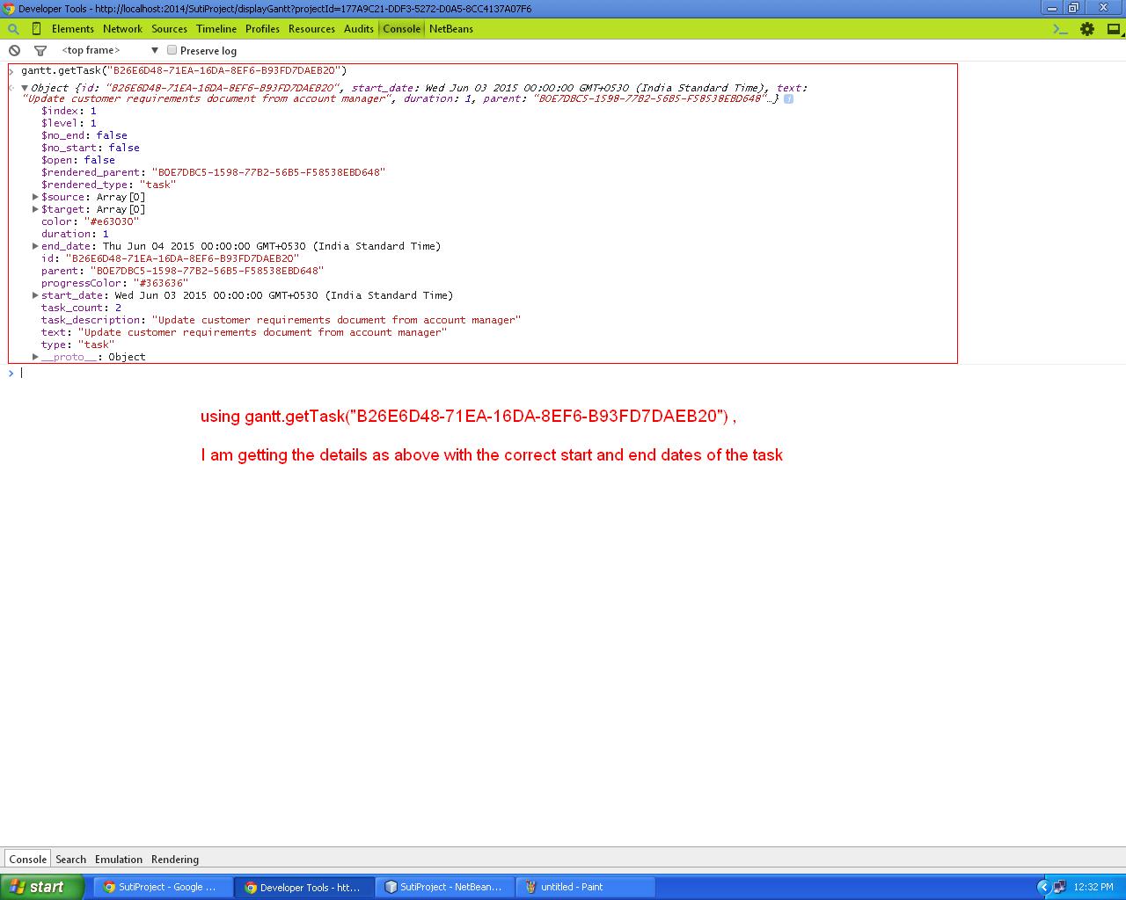The image size is (1126, 900).
Task: Click the gantt.getTask command line
Action: (x=184, y=70)
